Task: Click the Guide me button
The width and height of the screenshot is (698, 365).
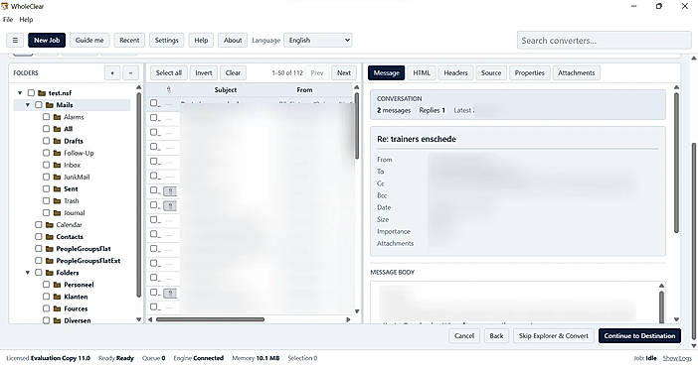Action: coord(89,40)
